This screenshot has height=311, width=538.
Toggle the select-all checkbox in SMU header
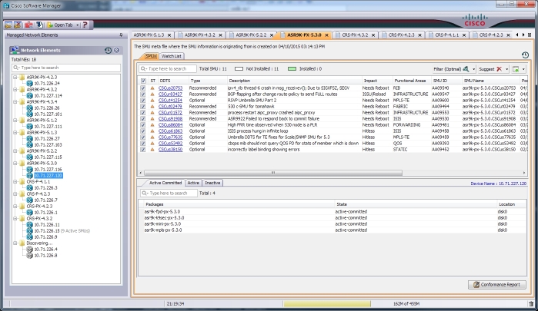[143, 81]
